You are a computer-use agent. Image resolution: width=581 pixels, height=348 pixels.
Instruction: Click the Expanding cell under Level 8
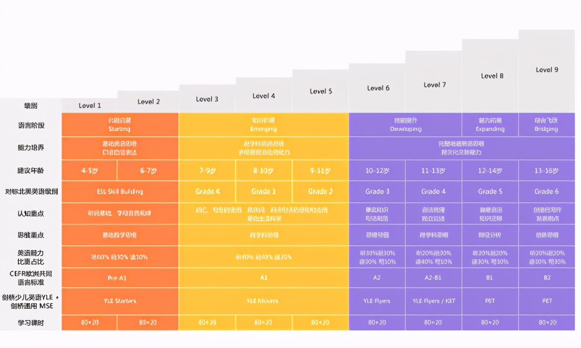coord(490,125)
